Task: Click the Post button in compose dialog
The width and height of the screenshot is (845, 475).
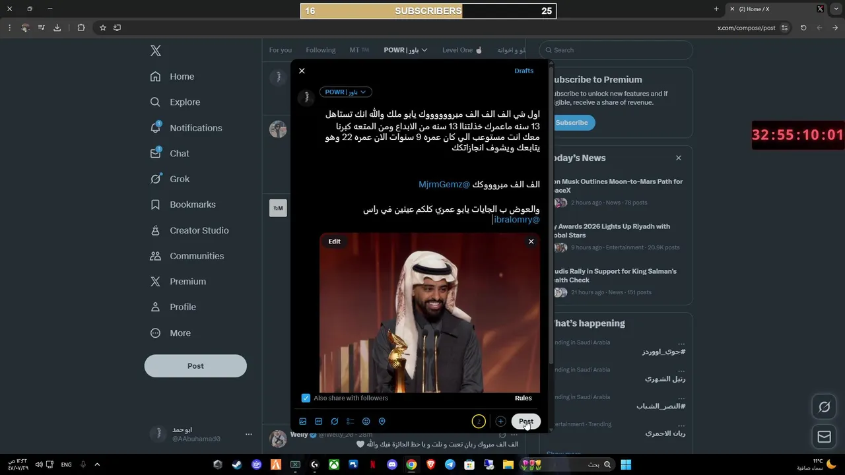Action: [x=526, y=422]
